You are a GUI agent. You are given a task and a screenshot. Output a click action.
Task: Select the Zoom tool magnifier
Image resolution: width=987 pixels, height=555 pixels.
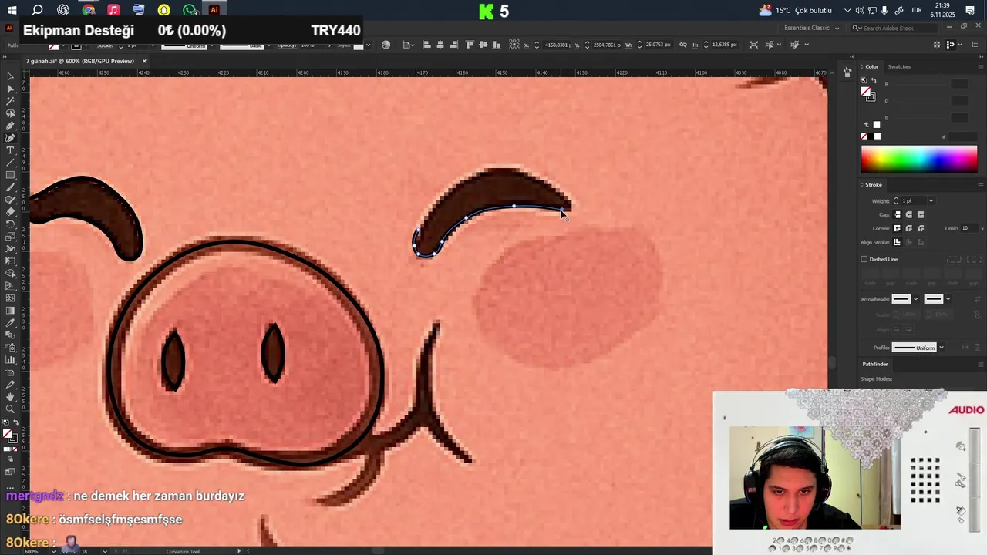(10, 409)
